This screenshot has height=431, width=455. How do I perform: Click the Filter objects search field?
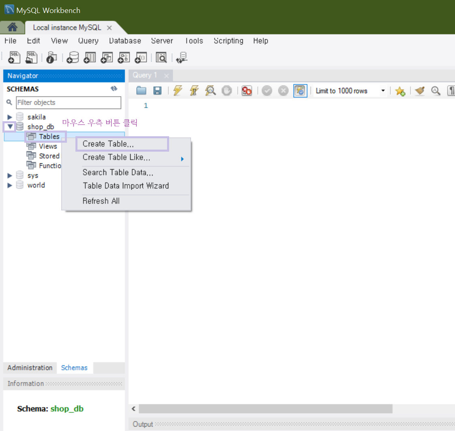click(69, 103)
